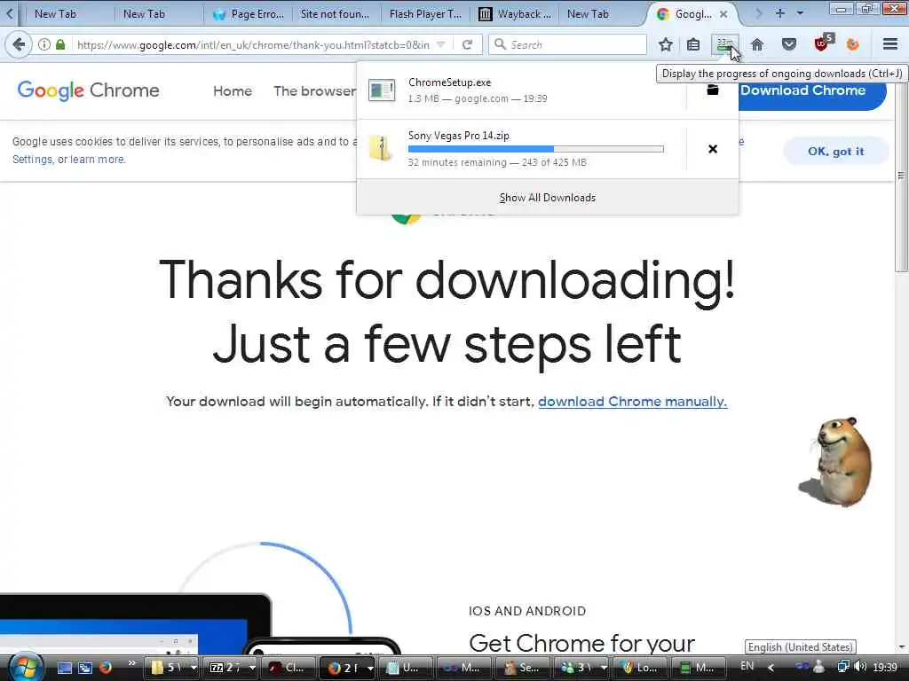
Task: Switch to the Page Error tab
Action: tap(249, 14)
